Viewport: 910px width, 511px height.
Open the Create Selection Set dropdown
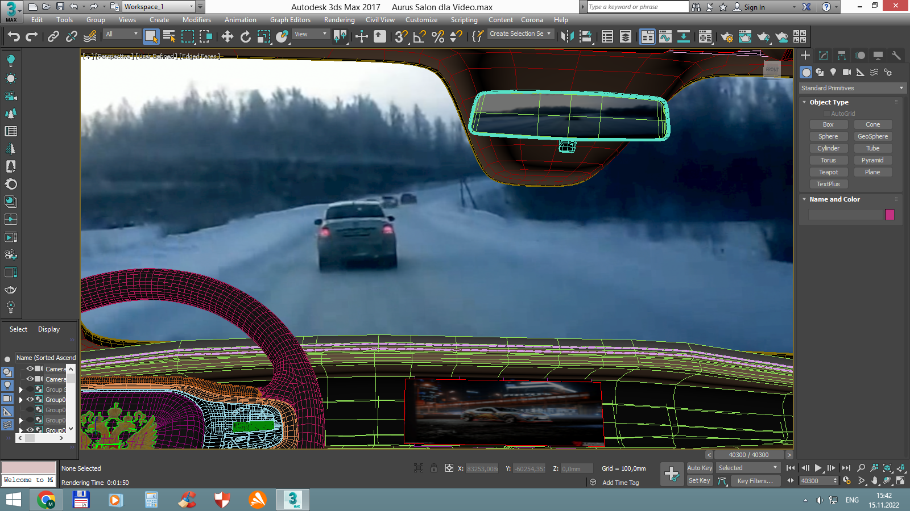(x=520, y=34)
